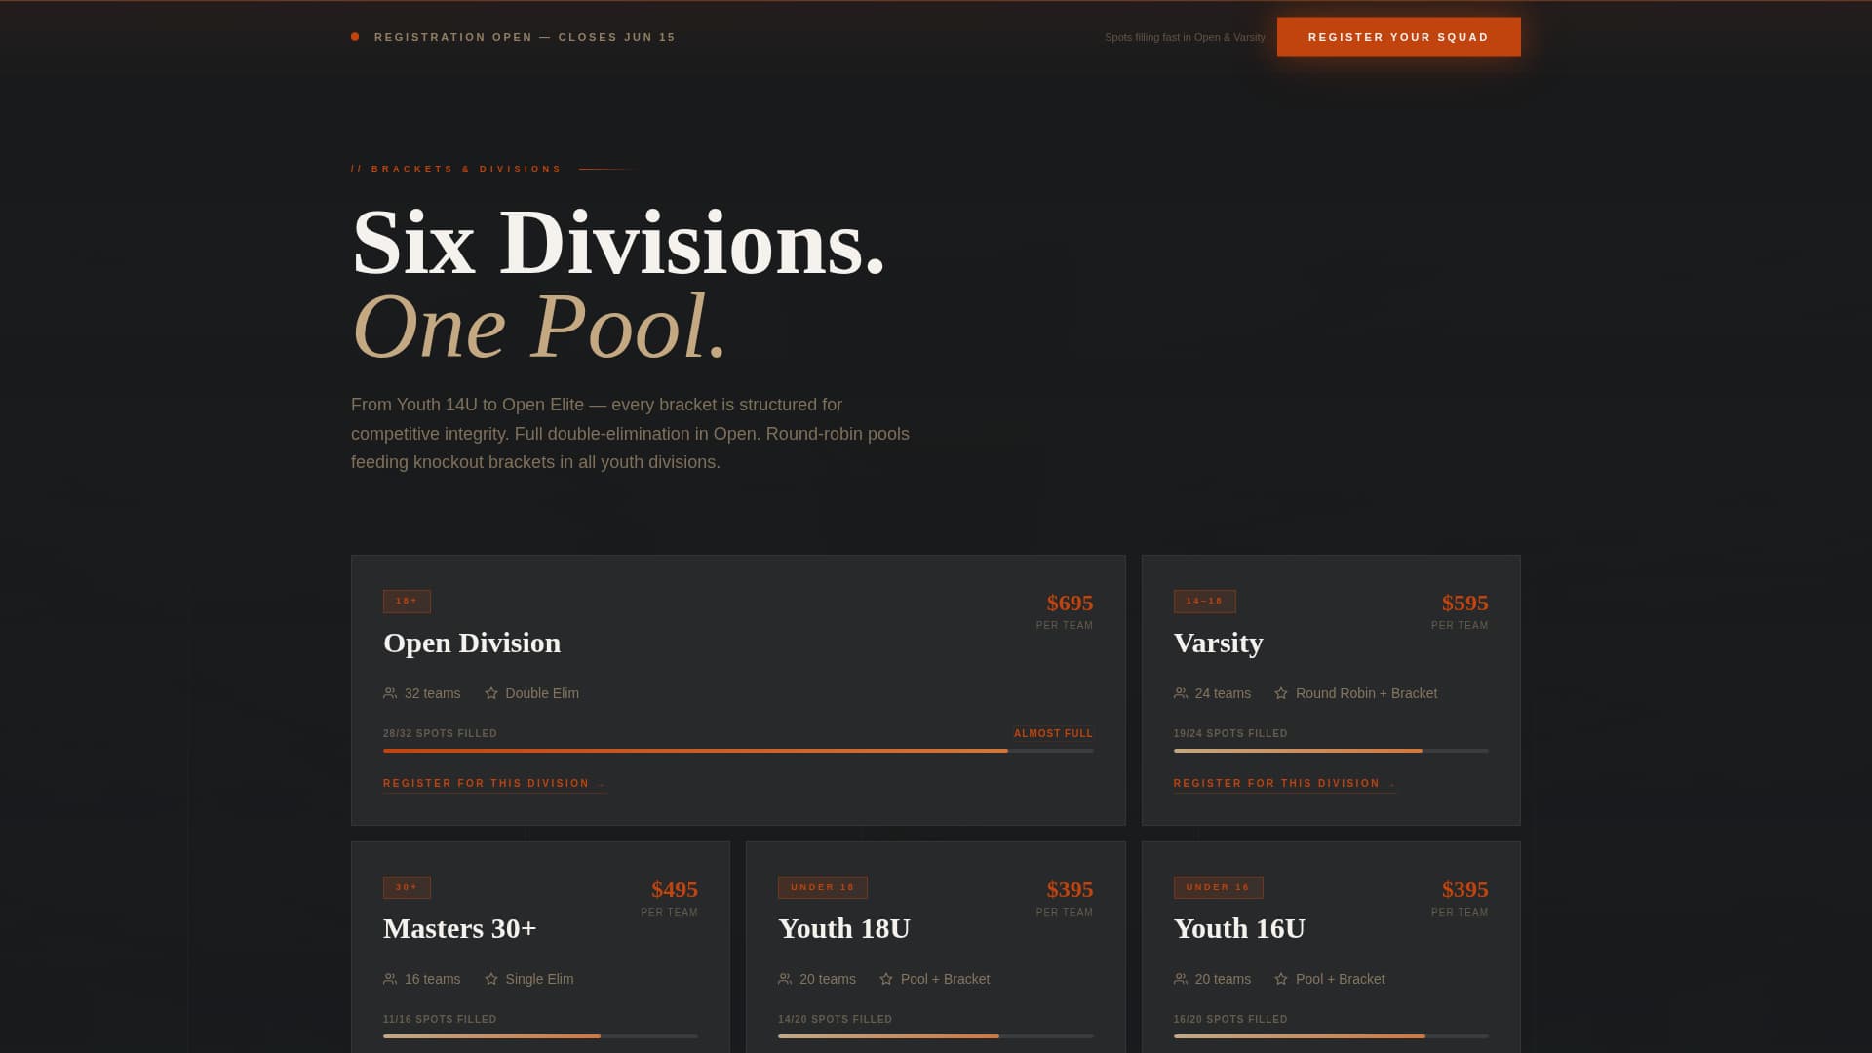Select the Masters 30+ card title
This screenshot has width=1872, height=1053.
[460, 928]
